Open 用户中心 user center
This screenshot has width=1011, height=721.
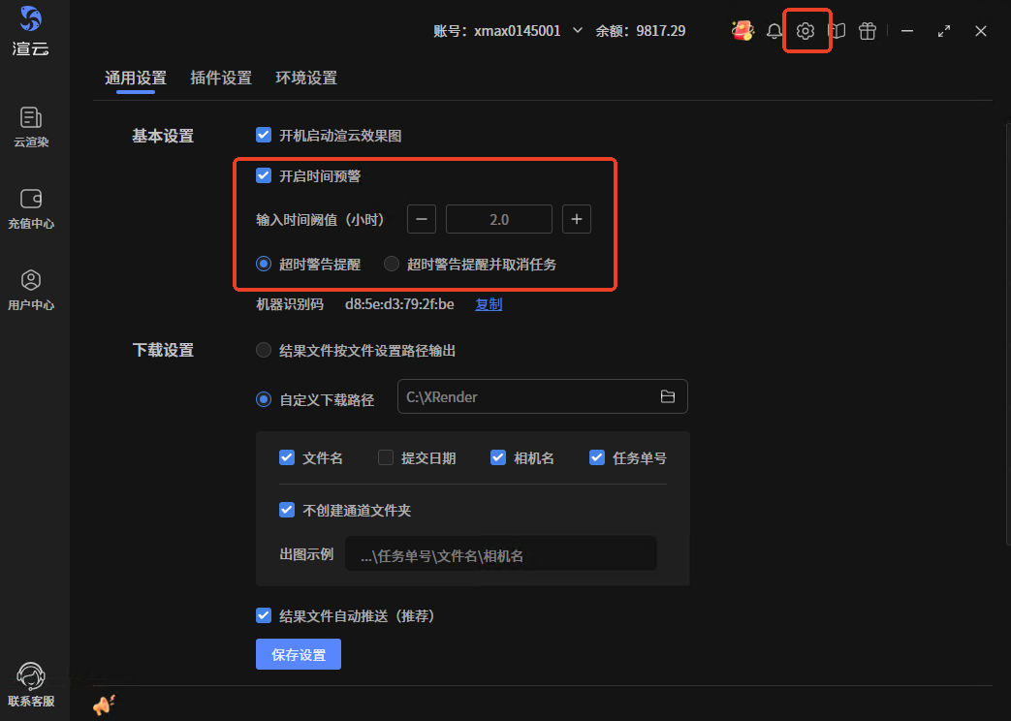(x=31, y=289)
